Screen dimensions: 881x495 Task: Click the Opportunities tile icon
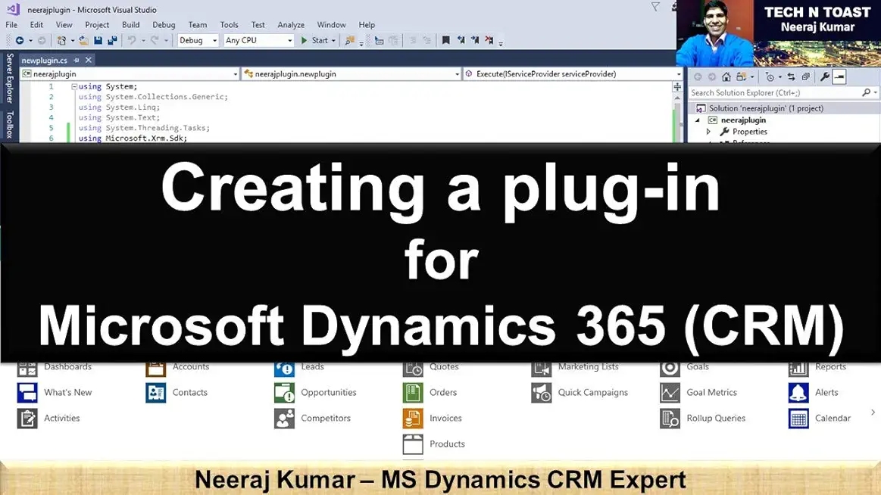pos(284,393)
